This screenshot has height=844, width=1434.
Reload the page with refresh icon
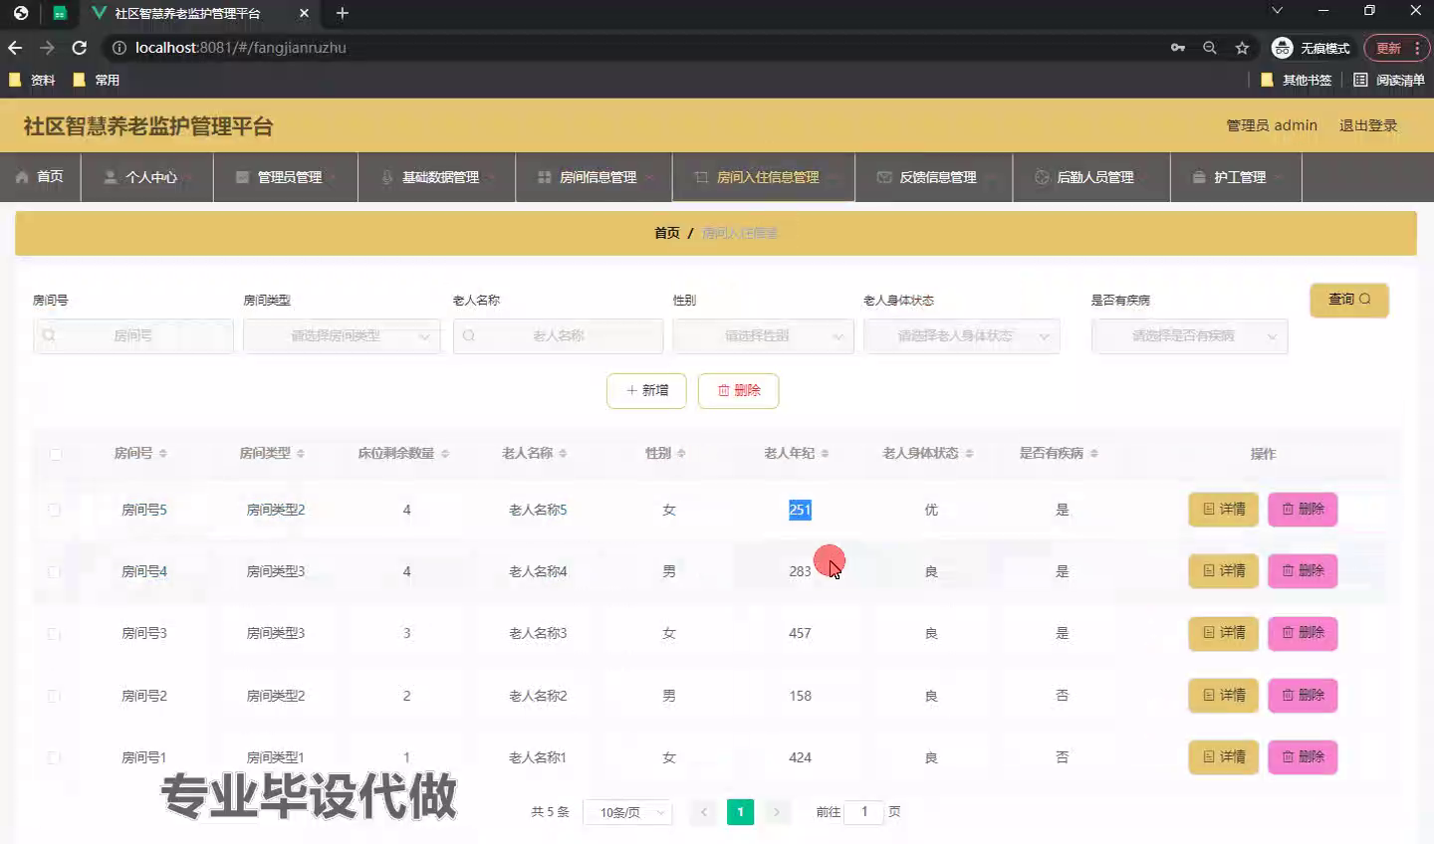tap(80, 48)
